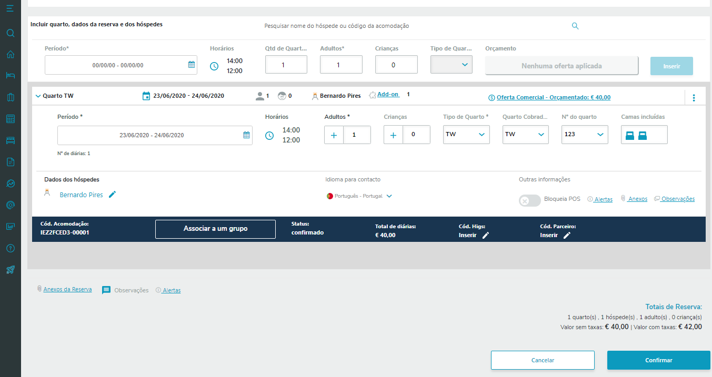Click the Confirmar button

click(x=658, y=360)
